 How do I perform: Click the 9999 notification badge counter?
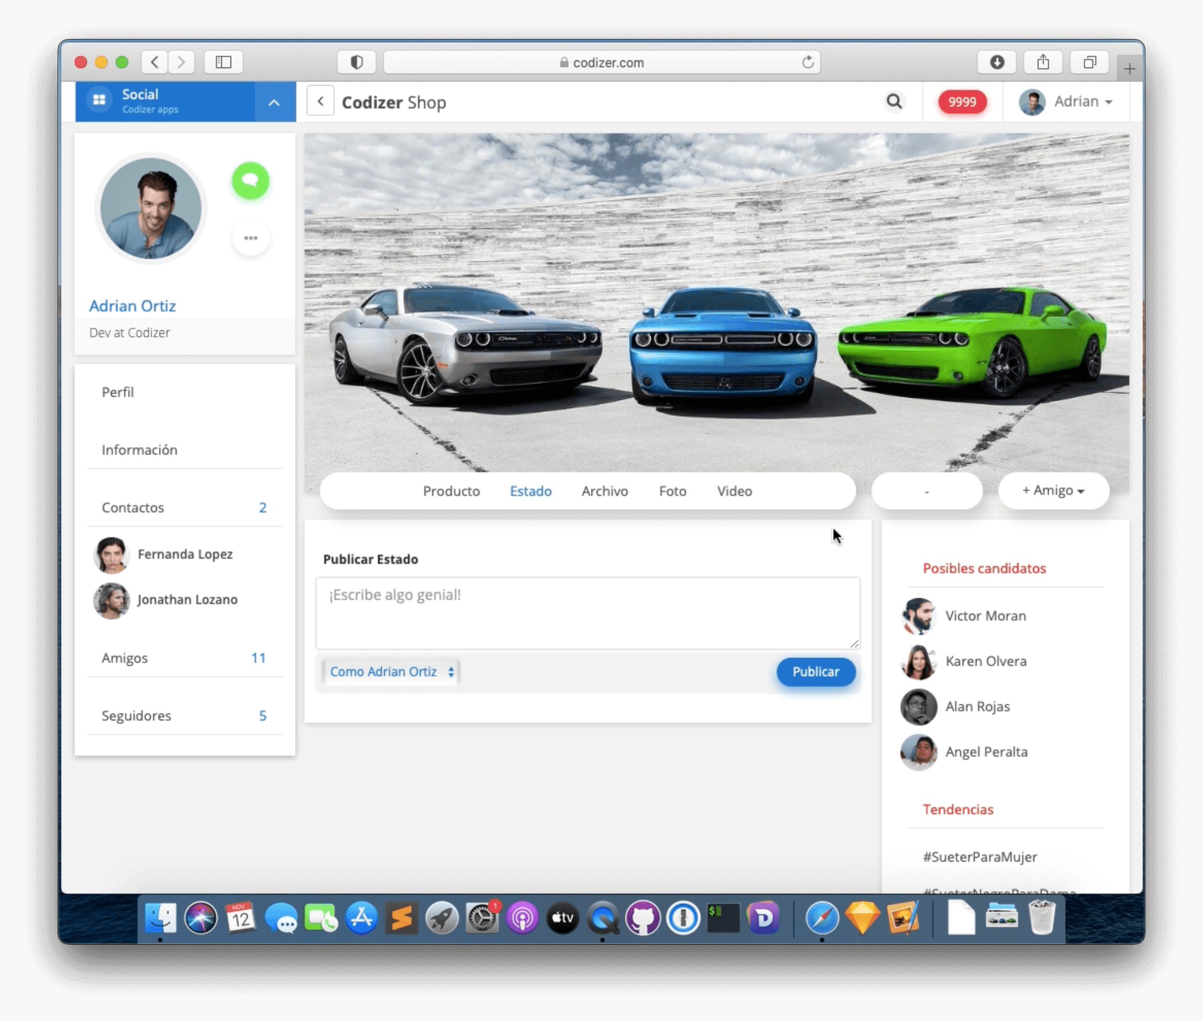960,101
